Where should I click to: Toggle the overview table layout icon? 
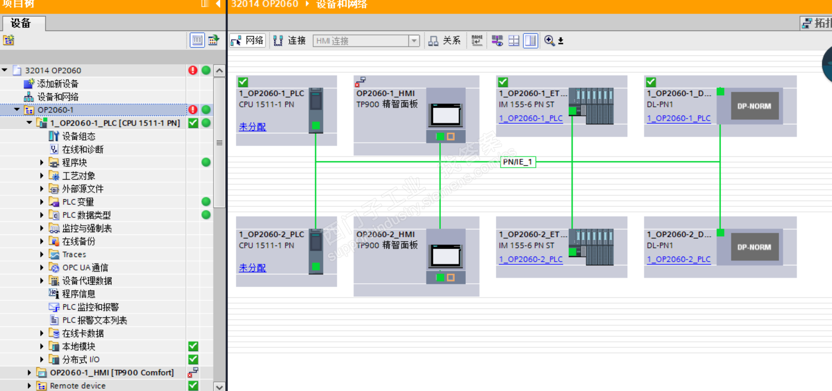click(x=531, y=40)
